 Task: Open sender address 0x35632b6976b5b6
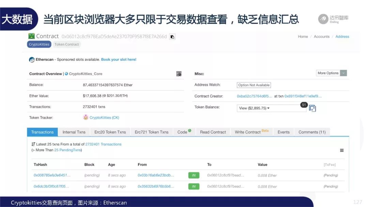click(x=156, y=186)
